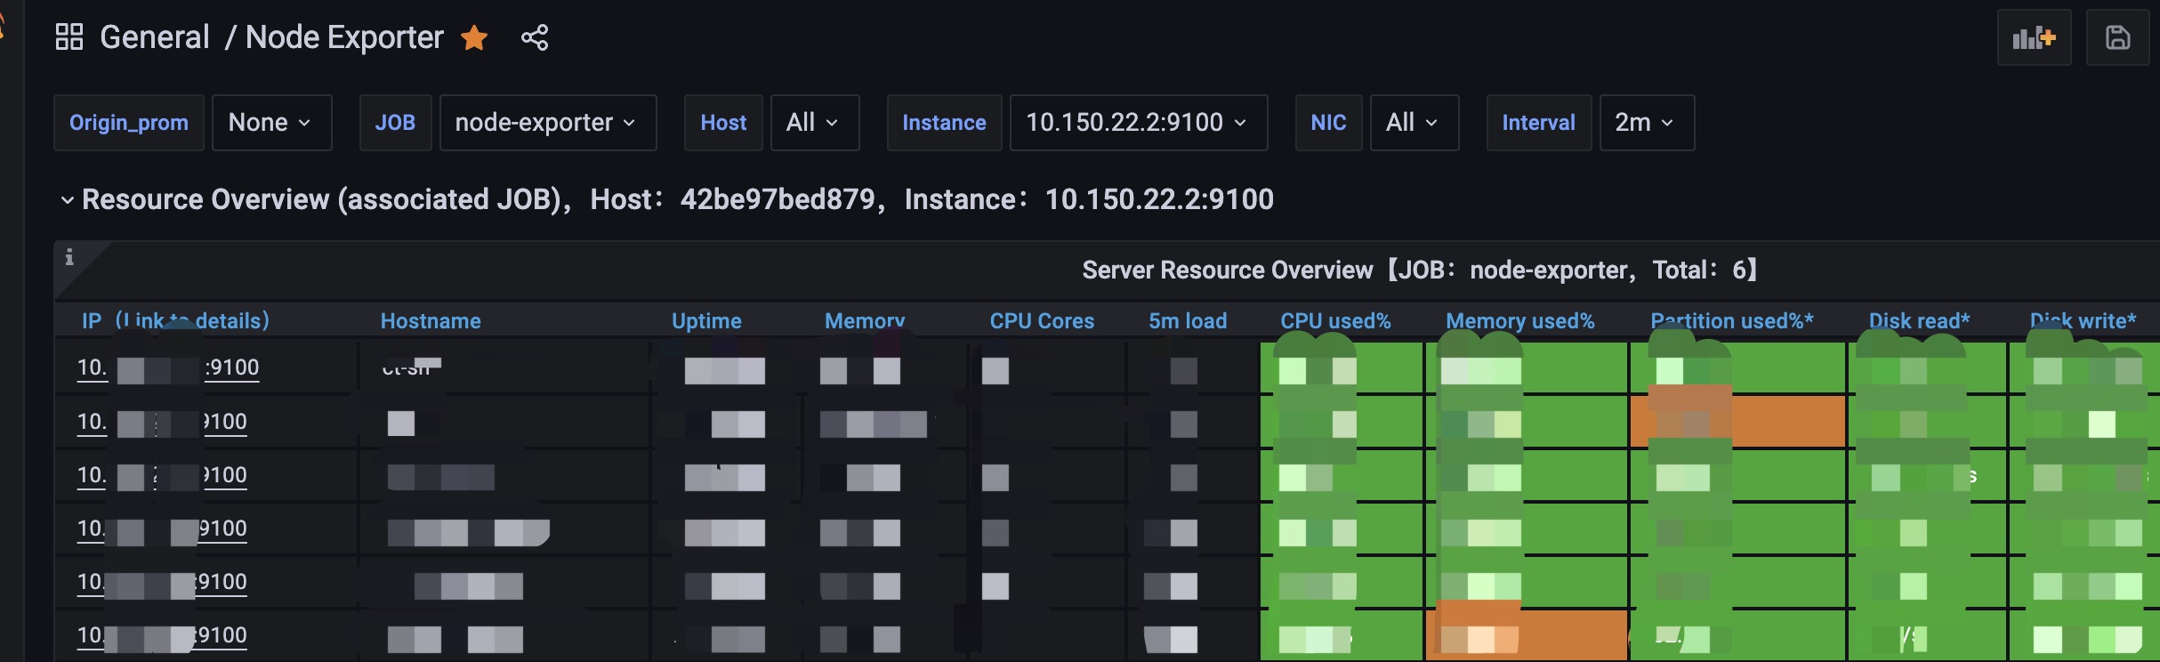Sort by the Hostname column header
This screenshot has height=662, width=2160.
431,321
